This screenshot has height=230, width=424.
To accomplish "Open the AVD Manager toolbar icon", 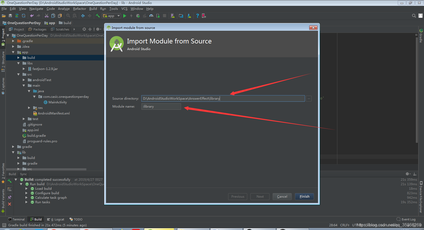I will (173, 16).
